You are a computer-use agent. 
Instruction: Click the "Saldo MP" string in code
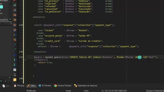[84, 36]
